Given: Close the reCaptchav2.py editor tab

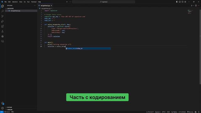Looking at the screenshot, I should pyautogui.click(x=52, y=6).
